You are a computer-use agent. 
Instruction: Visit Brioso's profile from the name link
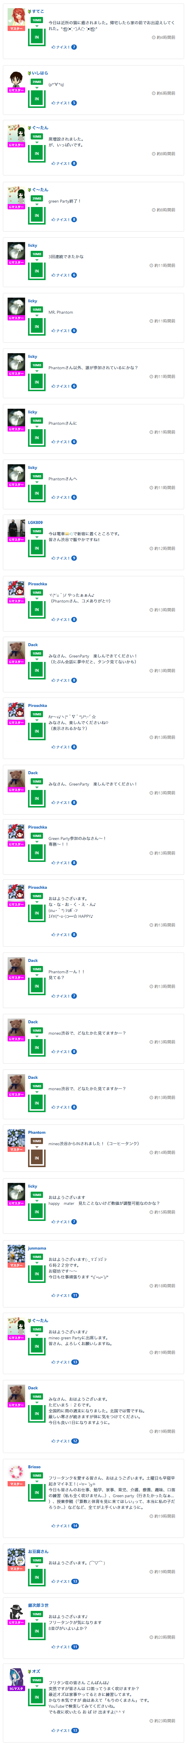[x=34, y=1467]
